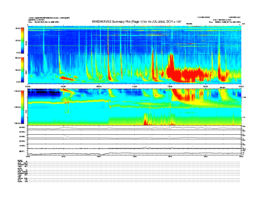Click the vertical TNR axis label
The width and height of the screenshot is (260, 201).
(26, 112)
